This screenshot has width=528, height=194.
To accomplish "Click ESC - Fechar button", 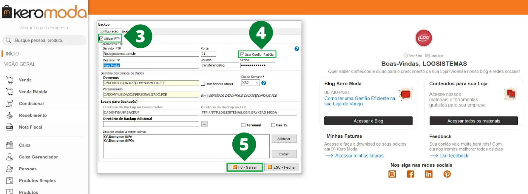I will [282, 167].
